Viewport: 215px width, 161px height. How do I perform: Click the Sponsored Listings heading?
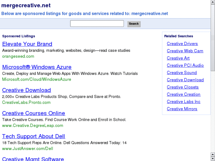tap(19, 36)
